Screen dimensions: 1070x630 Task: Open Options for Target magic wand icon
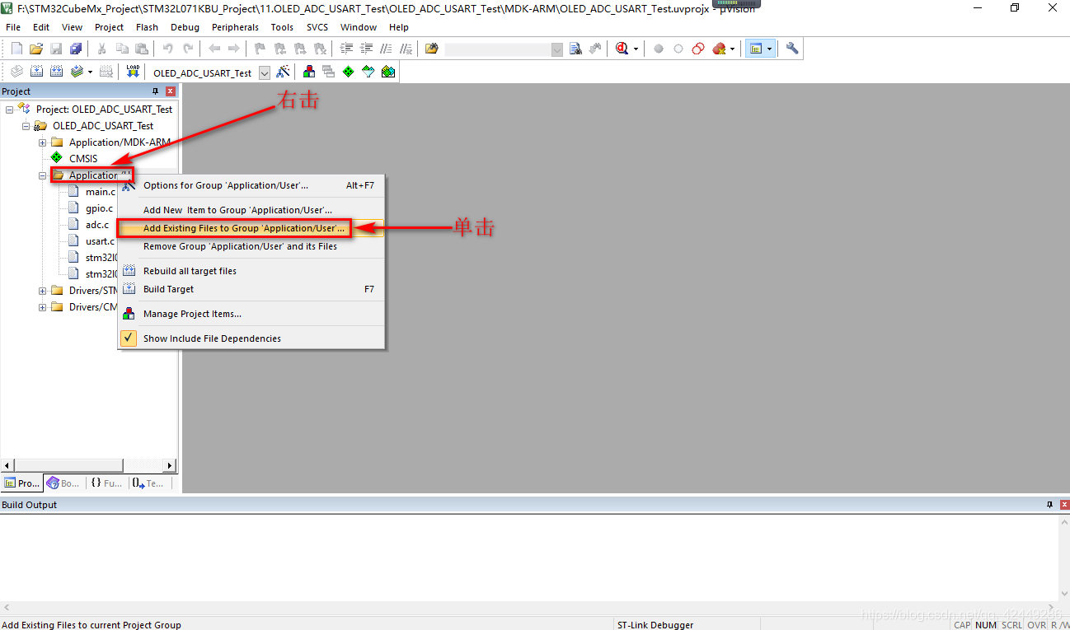tap(283, 72)
